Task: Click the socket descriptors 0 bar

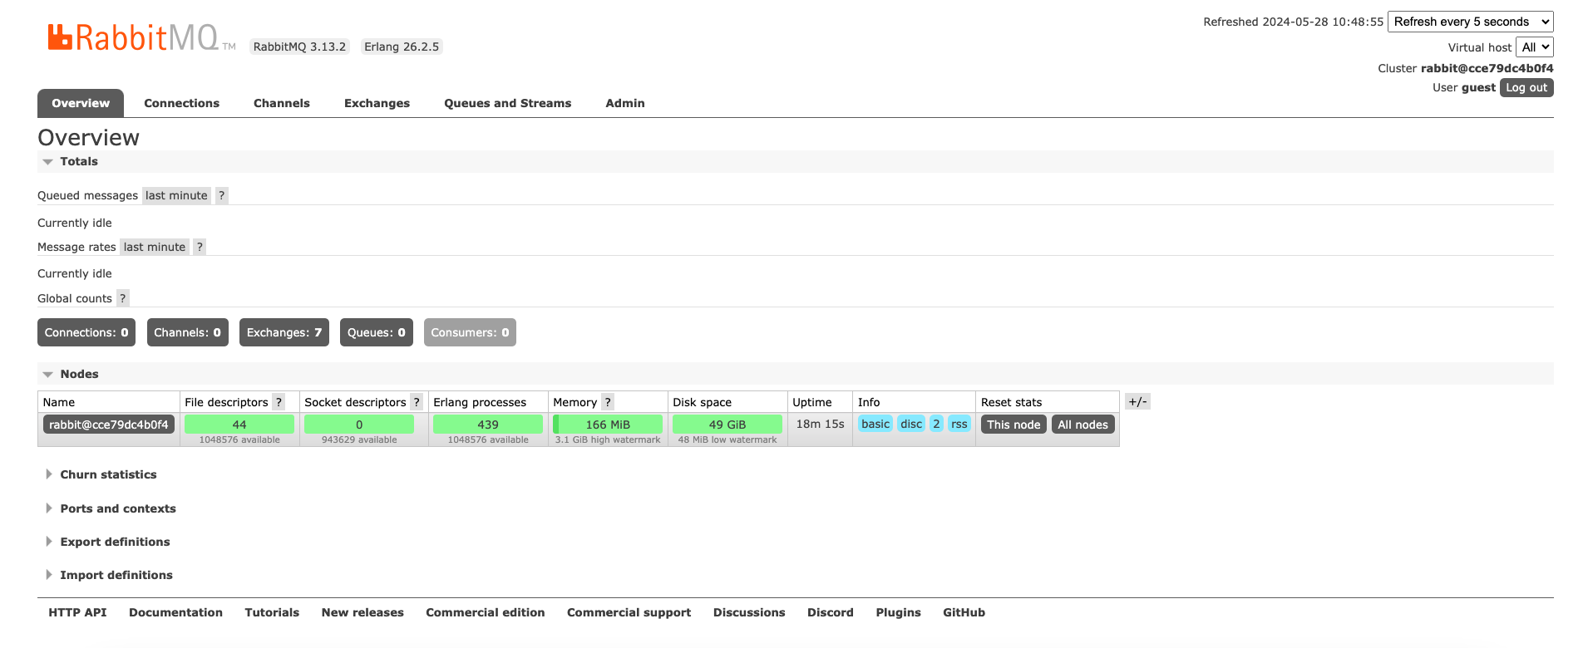Action: click(x=359, y=425)
